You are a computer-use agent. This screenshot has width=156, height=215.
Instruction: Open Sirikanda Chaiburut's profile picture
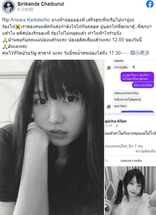(8, 7)
